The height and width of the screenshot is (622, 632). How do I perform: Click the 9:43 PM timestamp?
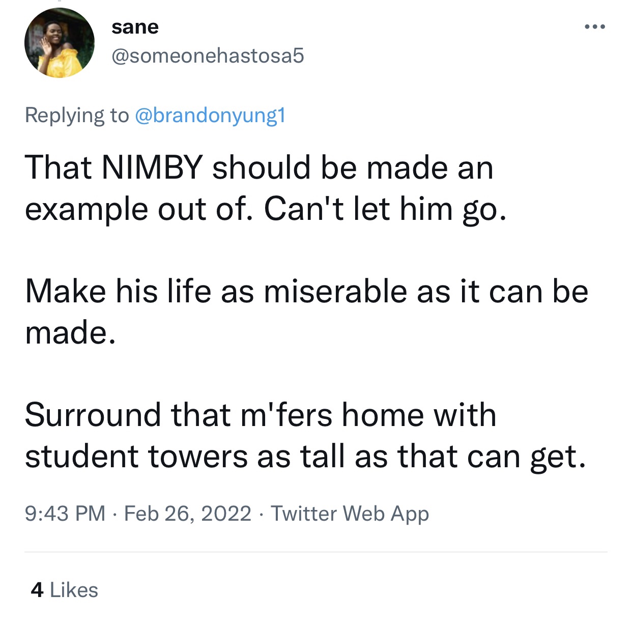tap(65, 513)
